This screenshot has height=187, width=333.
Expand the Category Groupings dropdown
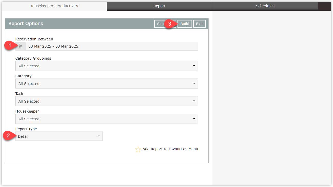(107, 66)
